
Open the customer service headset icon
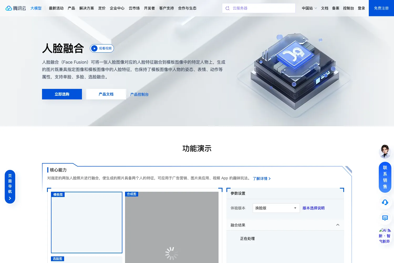(x=385, y=202)
